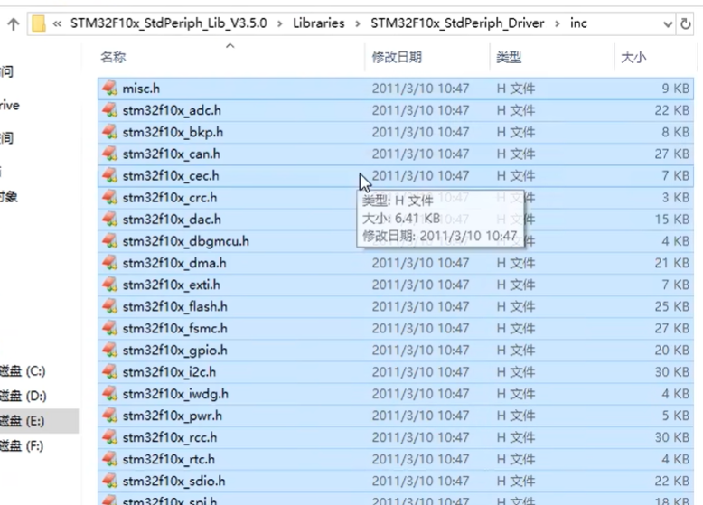Image resolution: width=703 pixels, height=505 pixels.
Task: Click the stm32f10x_exti.h file icon
Action: [x=109, y=285]
